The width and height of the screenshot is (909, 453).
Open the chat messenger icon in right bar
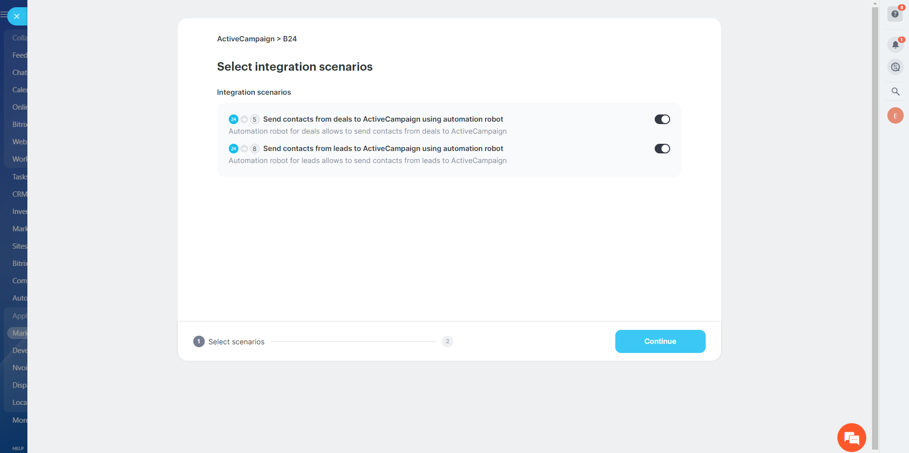(895, 67)
